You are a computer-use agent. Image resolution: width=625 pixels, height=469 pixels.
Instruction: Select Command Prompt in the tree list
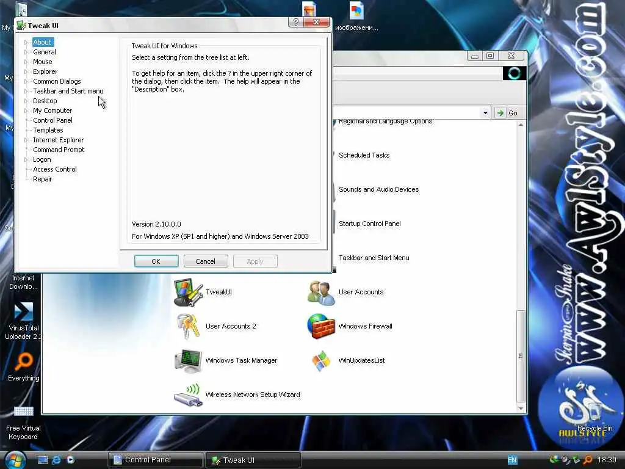[59, 150]
